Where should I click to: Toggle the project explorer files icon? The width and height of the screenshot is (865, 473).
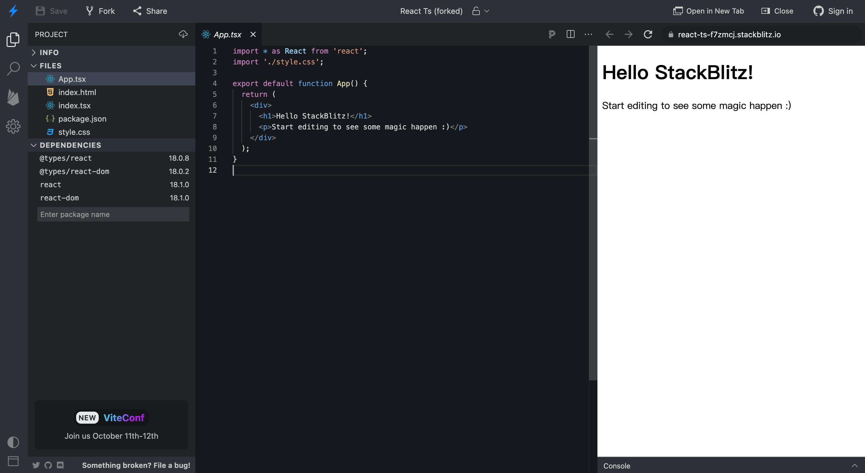(x=13, y=40)
